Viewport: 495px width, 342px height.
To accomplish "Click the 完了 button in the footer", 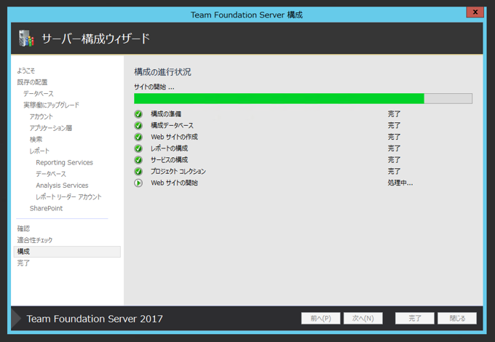I will pyautogui.click(x=414, y=318).
